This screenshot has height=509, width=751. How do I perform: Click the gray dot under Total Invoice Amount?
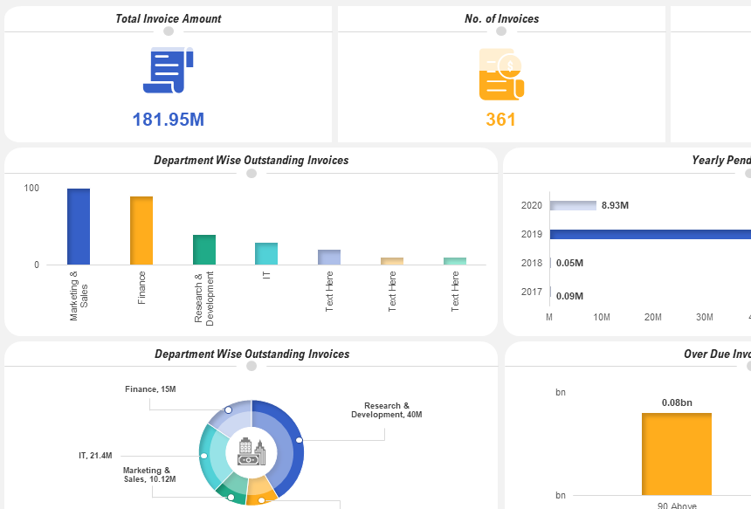coord(169,31)
